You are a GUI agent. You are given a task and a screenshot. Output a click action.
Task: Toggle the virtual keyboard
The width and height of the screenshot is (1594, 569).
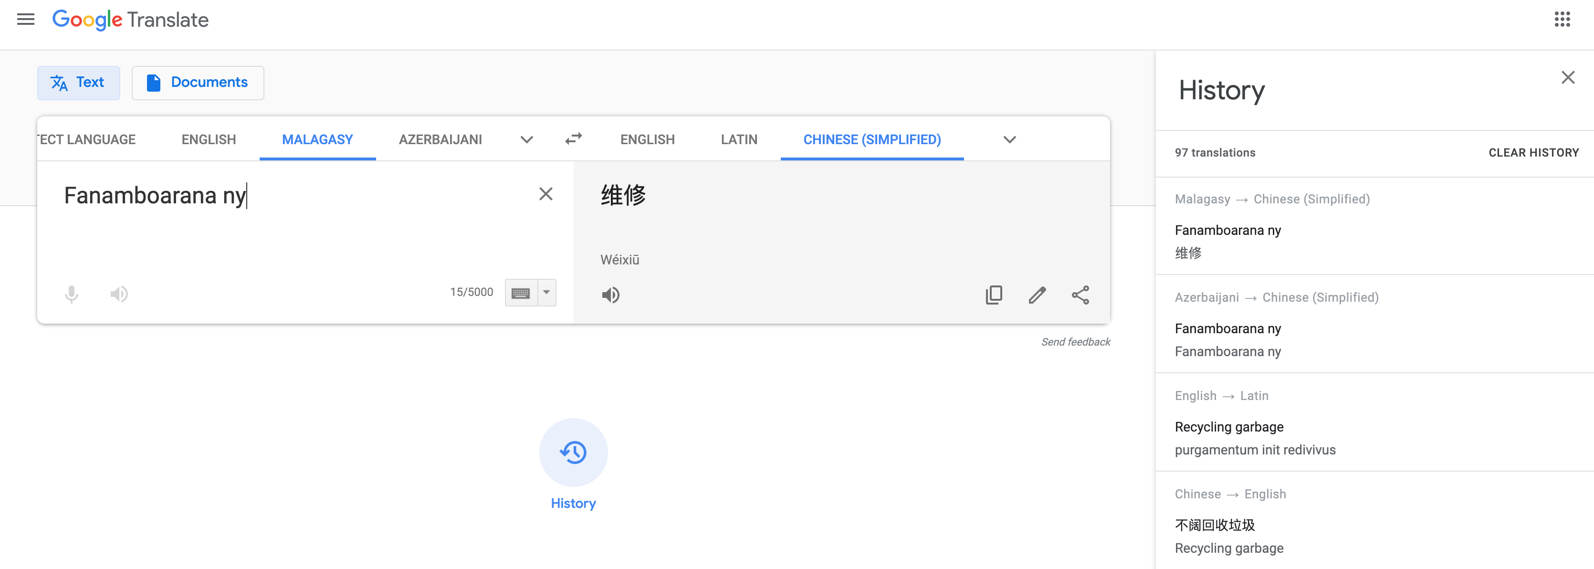[521, 293]
